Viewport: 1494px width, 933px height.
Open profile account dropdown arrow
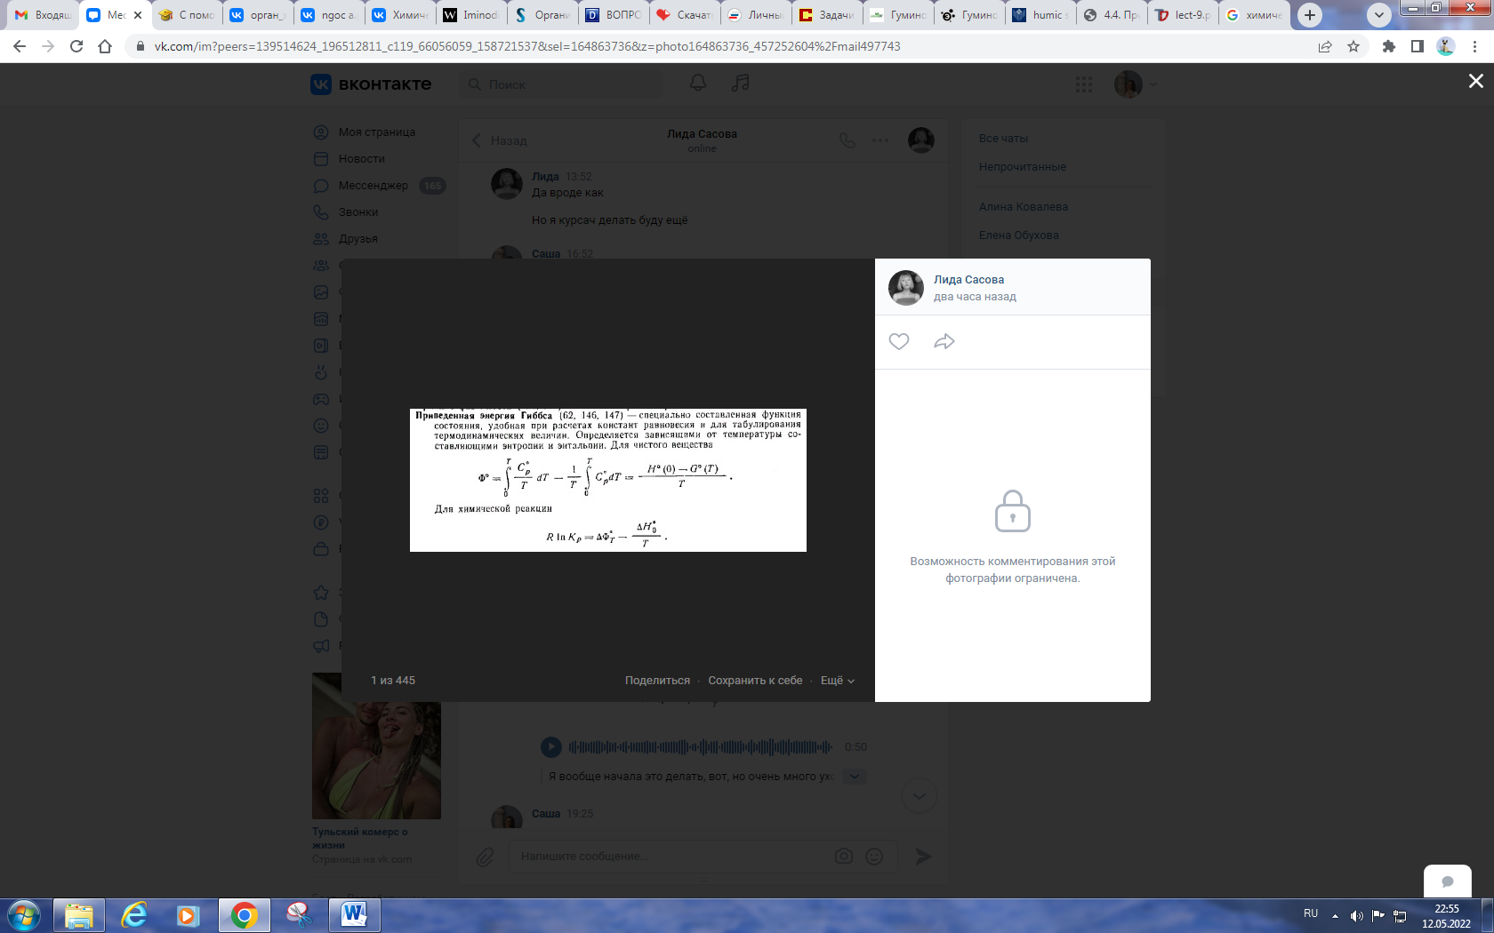click(x=1153, y=84)
